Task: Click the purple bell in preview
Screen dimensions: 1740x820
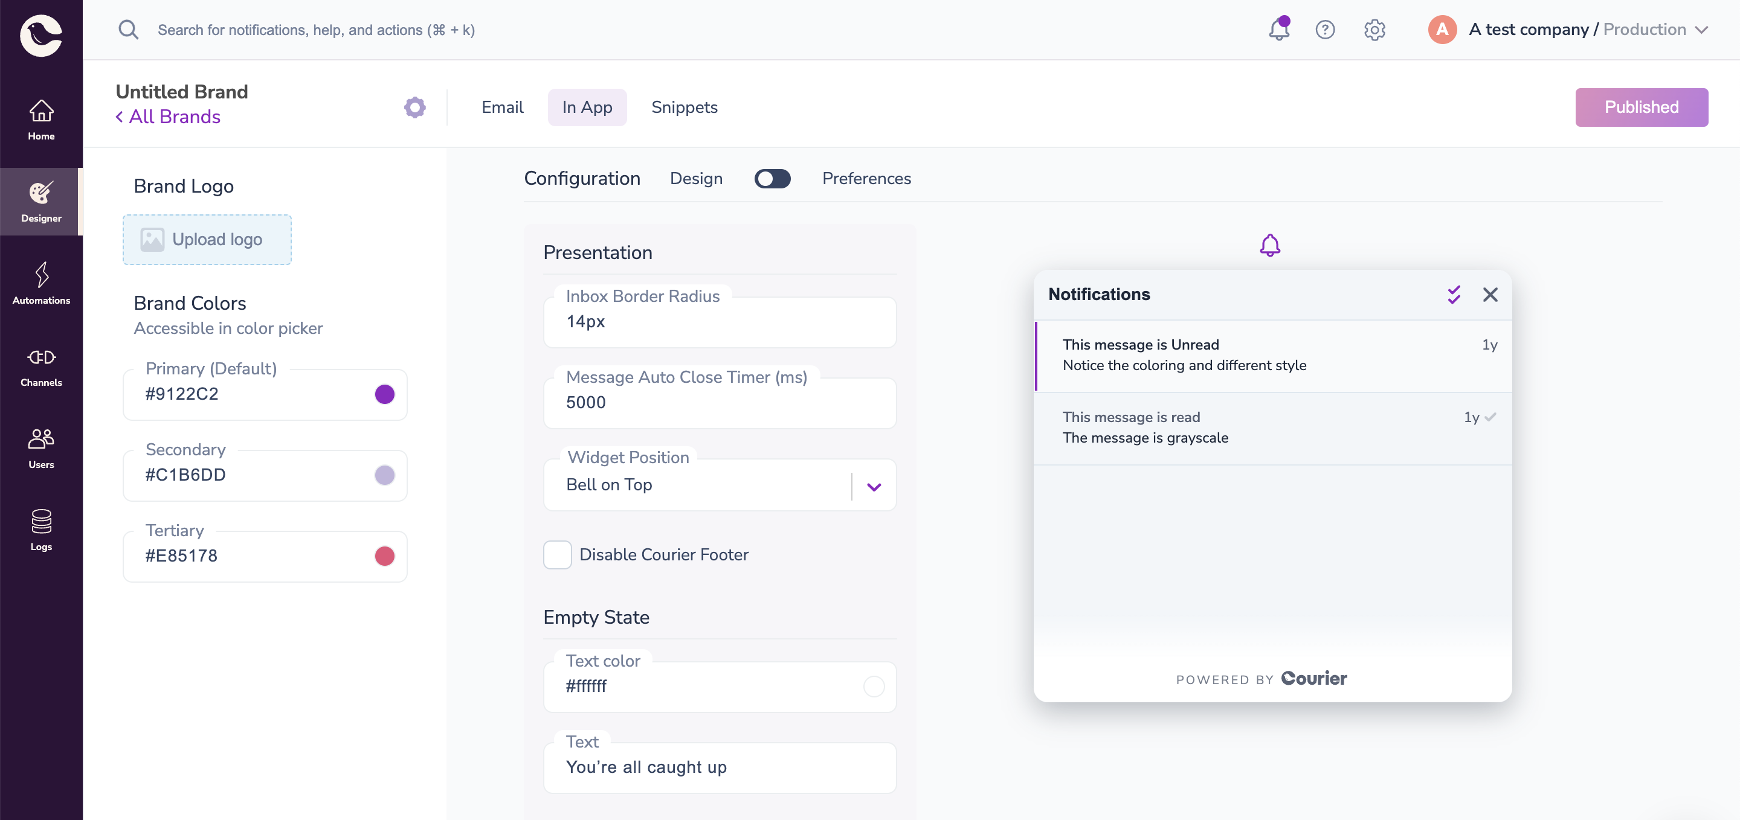Action: coord(1270,245)
